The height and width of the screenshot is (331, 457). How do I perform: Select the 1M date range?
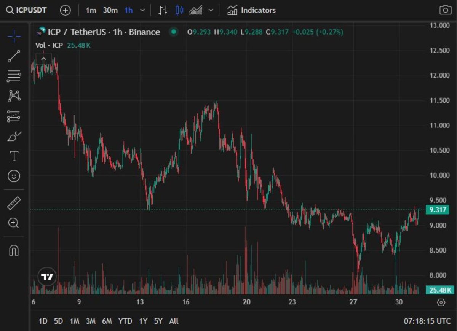[x=75, y=321]
